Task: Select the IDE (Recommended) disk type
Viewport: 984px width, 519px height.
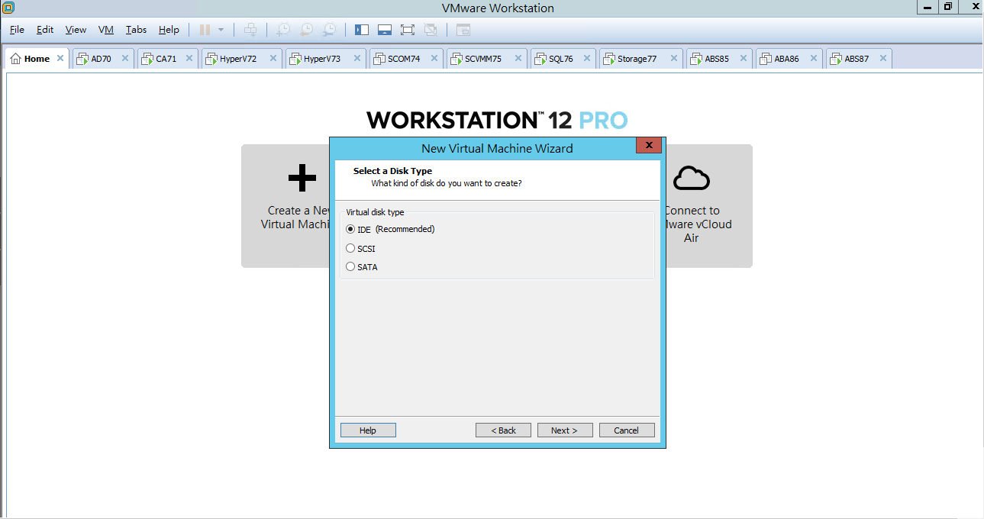Action: tap(390, 229)
